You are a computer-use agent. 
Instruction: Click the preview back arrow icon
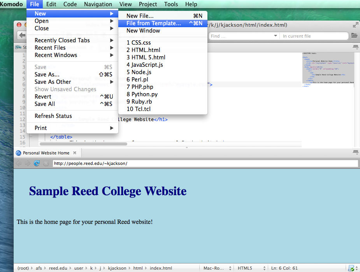click(18, 163)
